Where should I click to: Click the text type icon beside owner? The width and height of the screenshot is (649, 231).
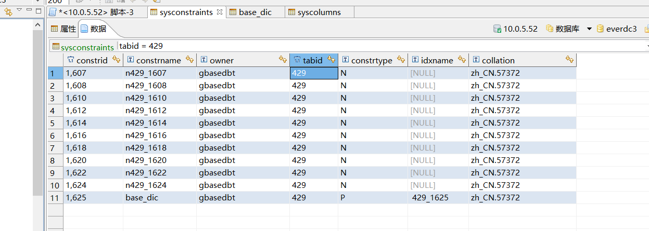tap(204, 60)
